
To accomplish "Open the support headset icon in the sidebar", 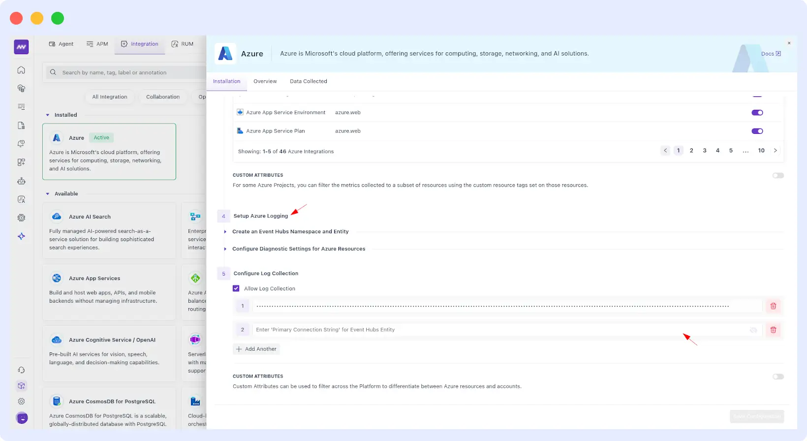I will [21, 370].
